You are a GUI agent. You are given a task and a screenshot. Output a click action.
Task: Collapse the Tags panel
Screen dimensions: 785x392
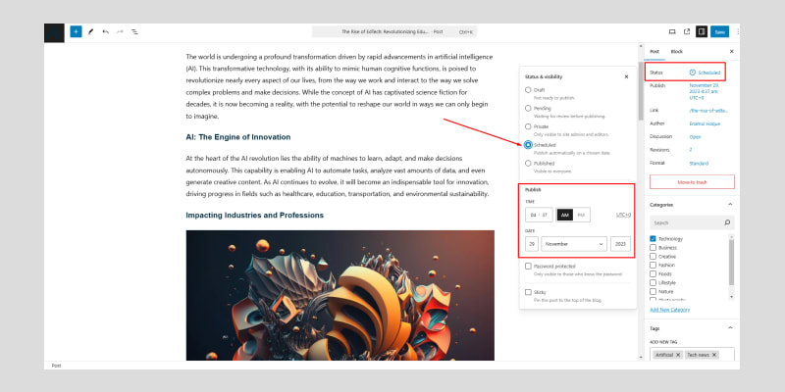click(730, 328)
